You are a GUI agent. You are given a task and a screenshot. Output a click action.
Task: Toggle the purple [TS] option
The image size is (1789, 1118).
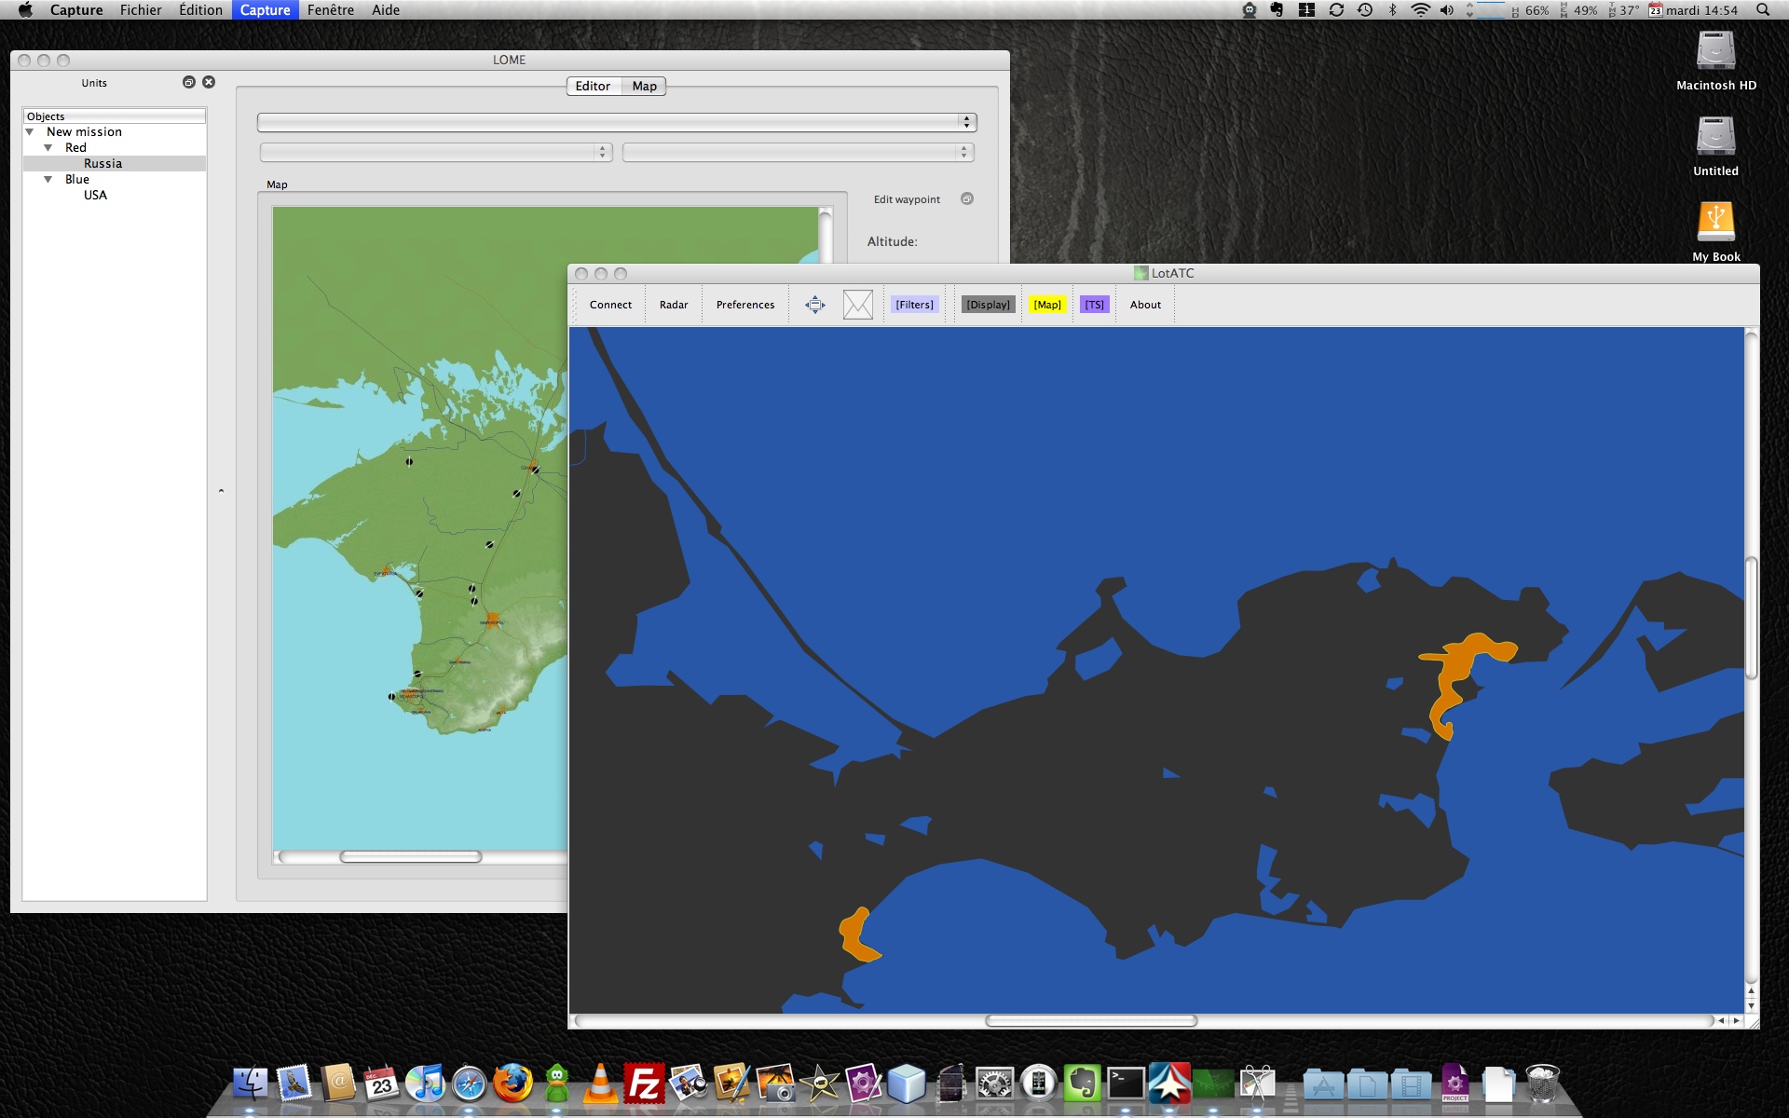point(1094,305)
